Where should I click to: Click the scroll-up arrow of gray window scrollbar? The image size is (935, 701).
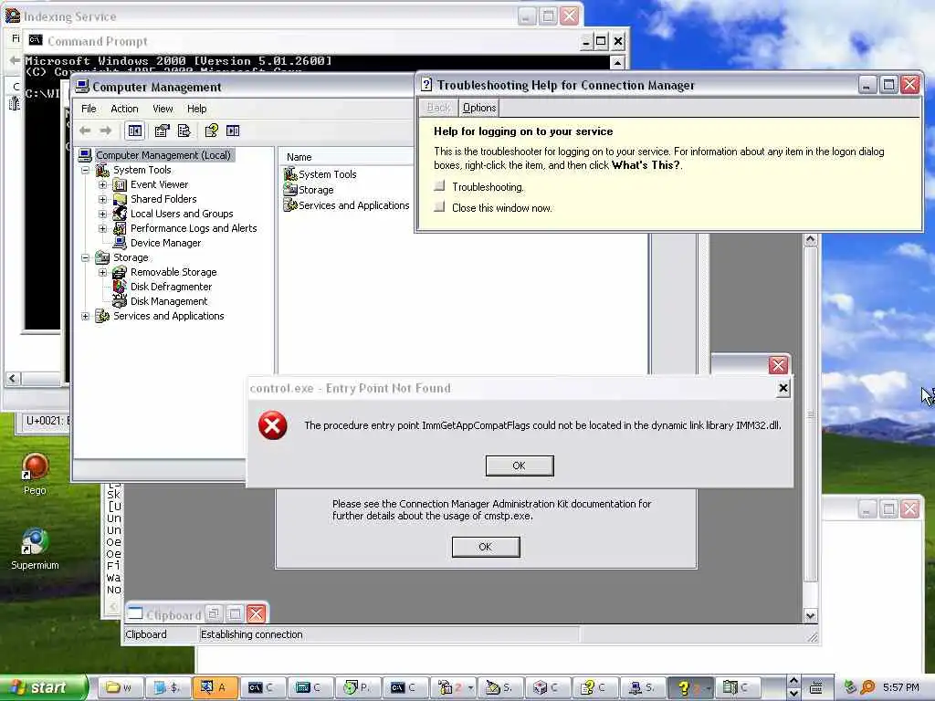click(810, 240)
